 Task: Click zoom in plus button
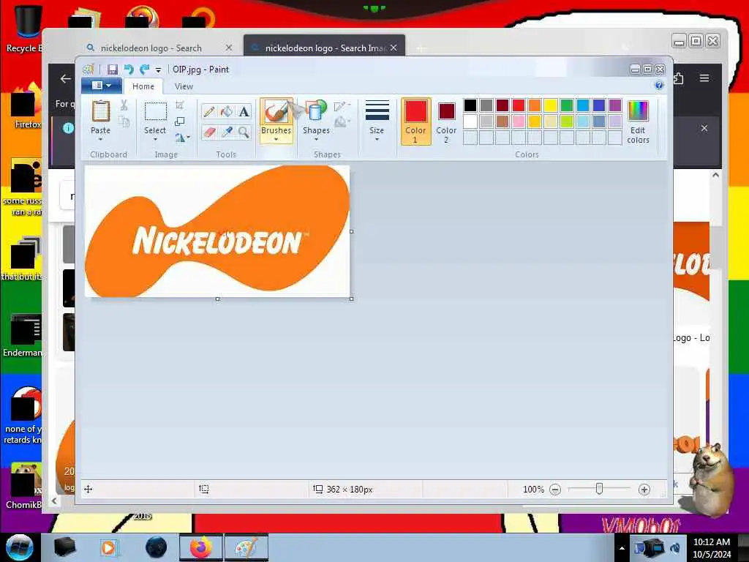tap(644, 490)
